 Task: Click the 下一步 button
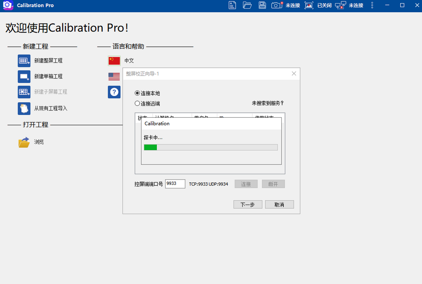[x=248, y=205]
